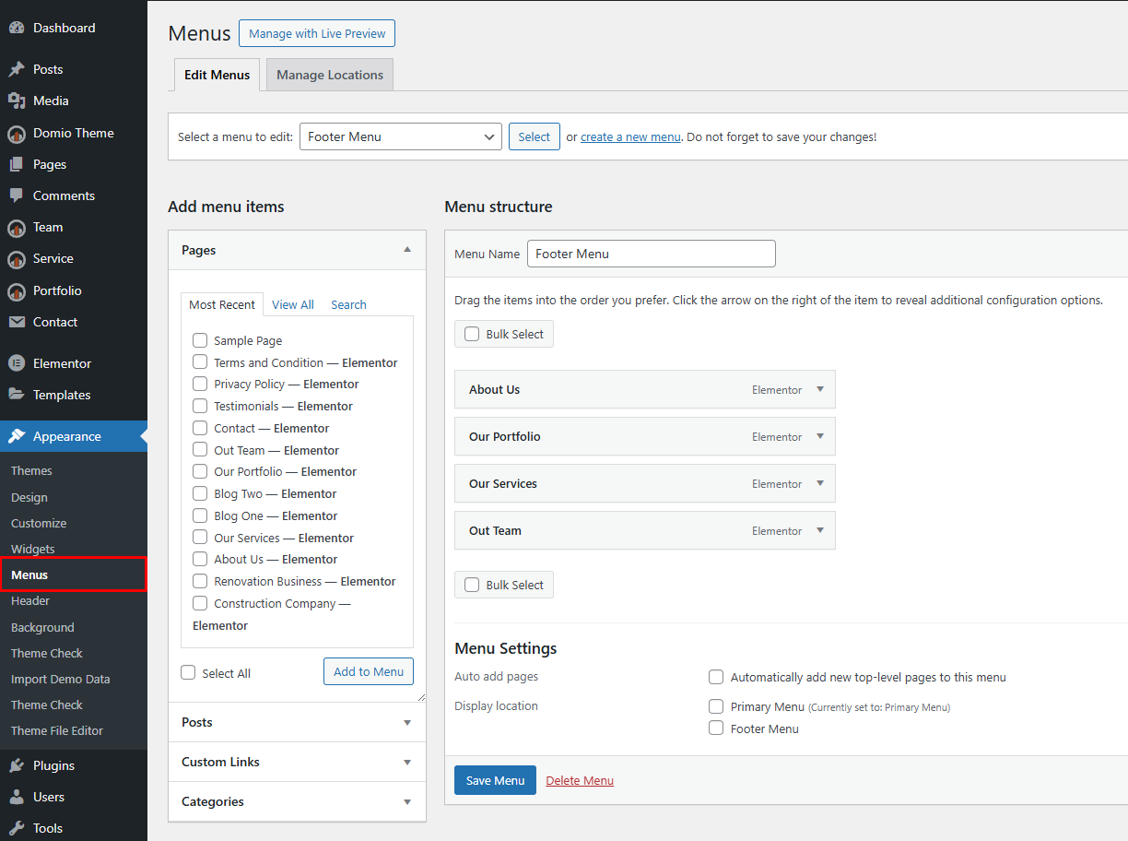The width and height of the screenshot is (1128, 841).
Task: Open the Plugins icon in the sidebar
Action: tap(18, 764)
